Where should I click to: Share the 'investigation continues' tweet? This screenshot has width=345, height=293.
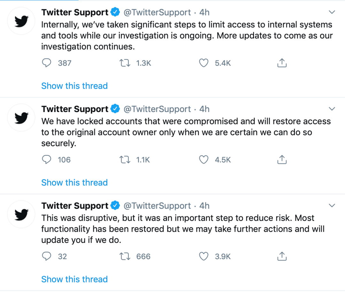281,63
